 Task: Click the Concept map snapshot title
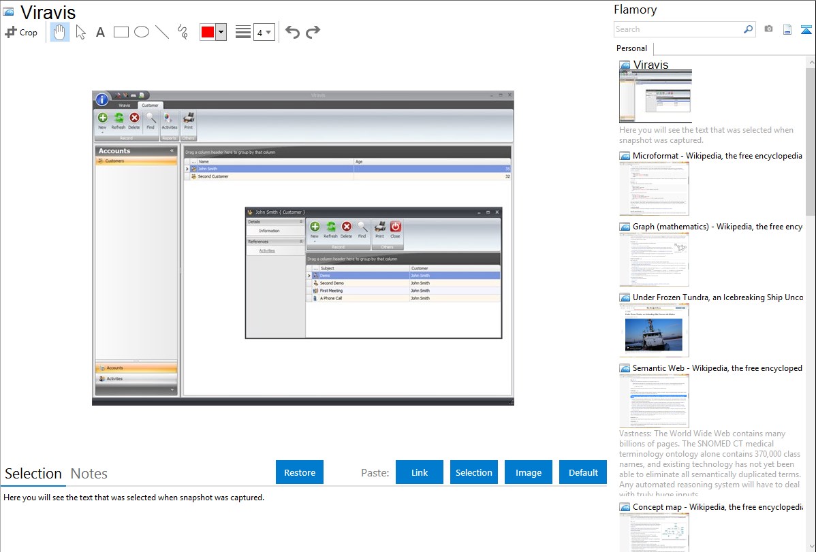coord(718,506)
